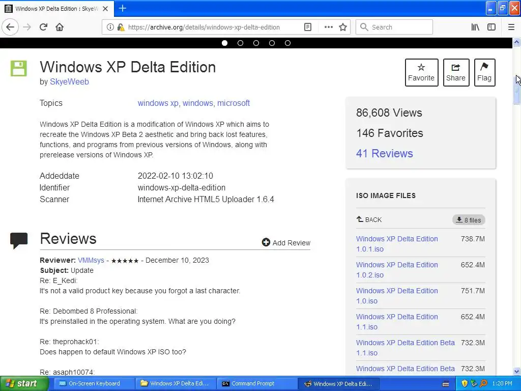Open the Firefox hamburger menu

[511, 27]
